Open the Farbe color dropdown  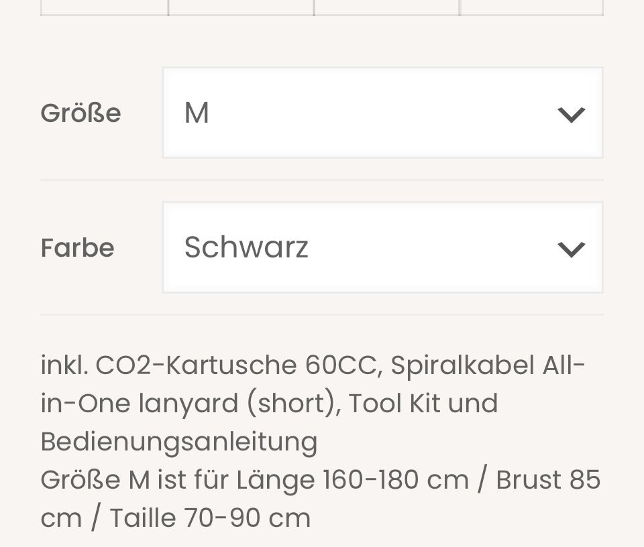point(382,247)
